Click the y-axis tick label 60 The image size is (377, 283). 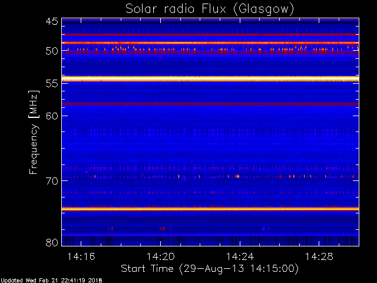[x=52, y=116]
